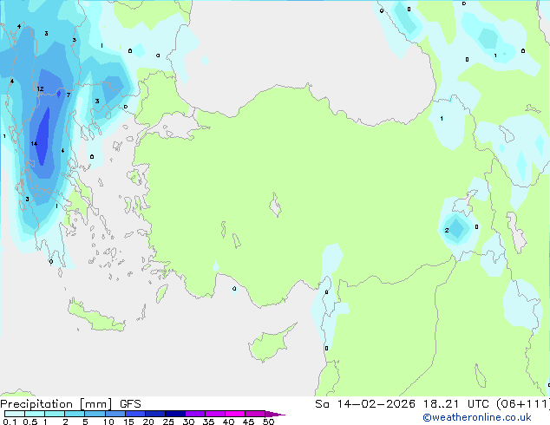Click the '18..21 UTC' time text
The image size is (550, 425).
coord(455,404)
